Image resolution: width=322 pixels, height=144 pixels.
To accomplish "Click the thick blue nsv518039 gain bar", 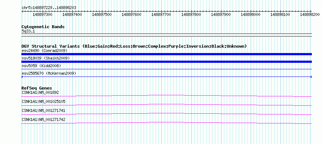I will coord(166,62).
